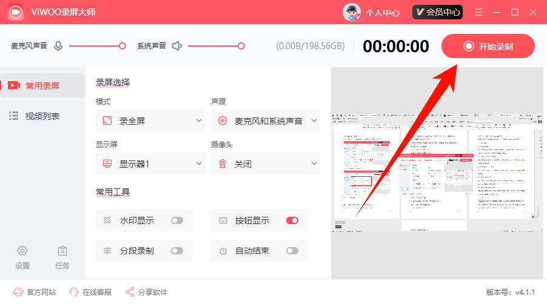Switch to the 视频列表 tab
This screenshot has height=304, width=547.
coord(42,116)
